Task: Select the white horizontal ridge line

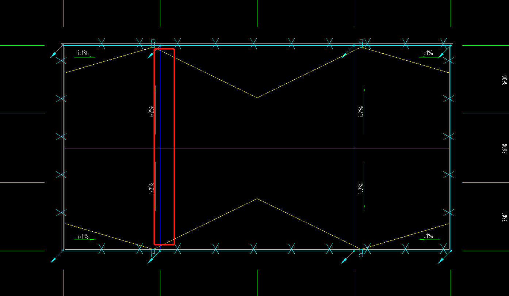Action: pos(257,148)
